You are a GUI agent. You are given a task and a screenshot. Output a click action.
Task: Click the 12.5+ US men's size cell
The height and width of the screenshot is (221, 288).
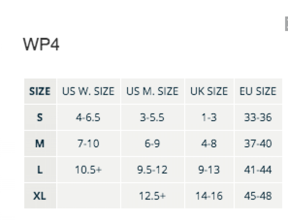[152, 196]
